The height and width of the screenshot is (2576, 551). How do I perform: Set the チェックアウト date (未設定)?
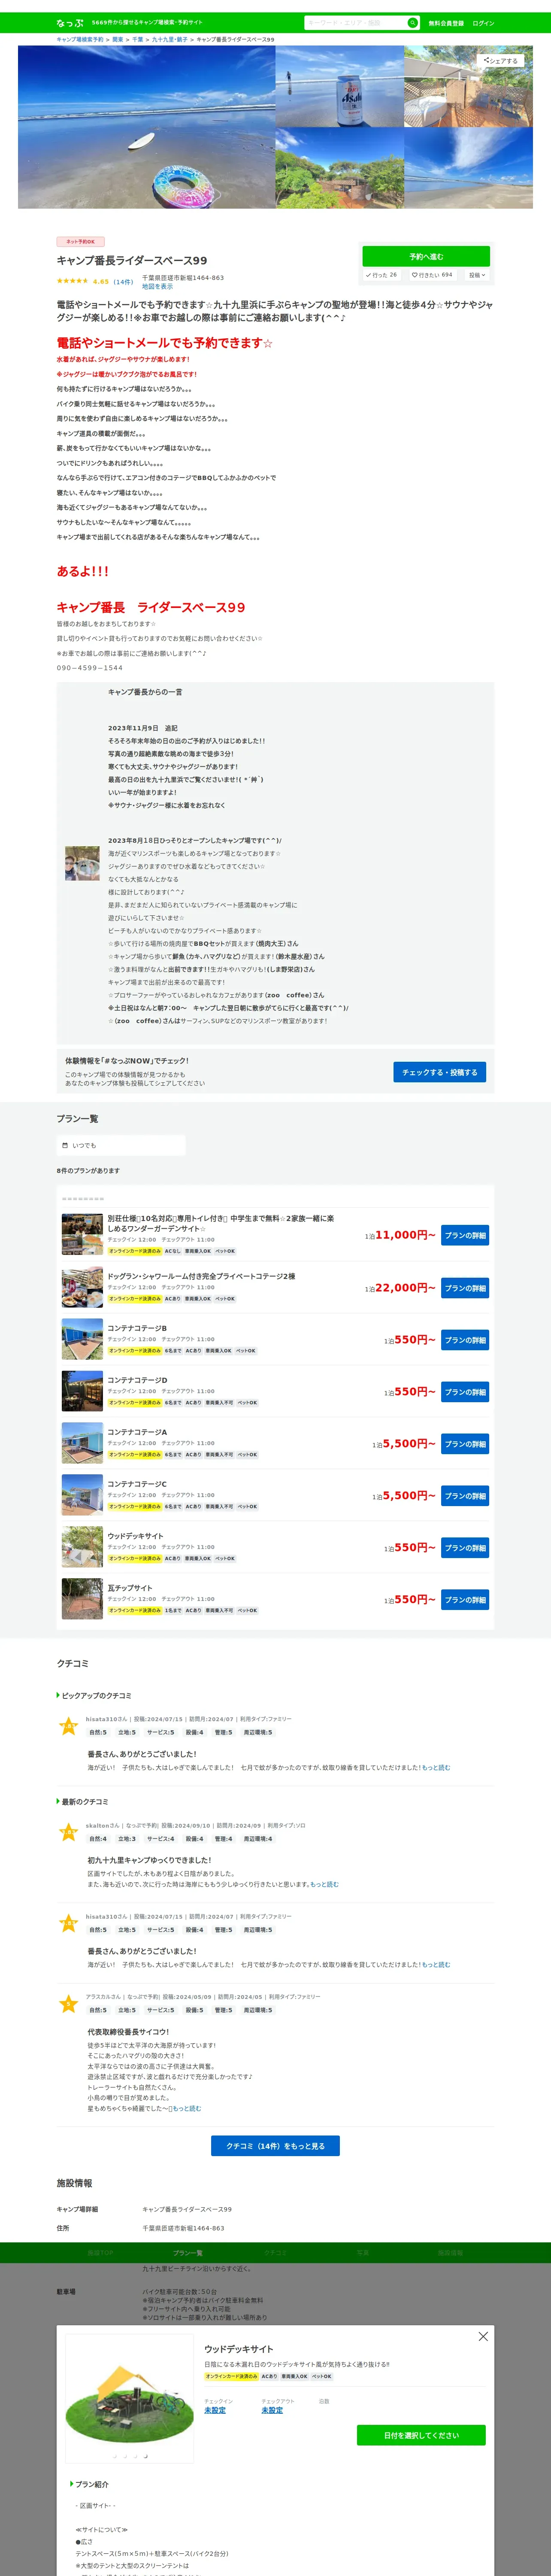point(272,2410)
